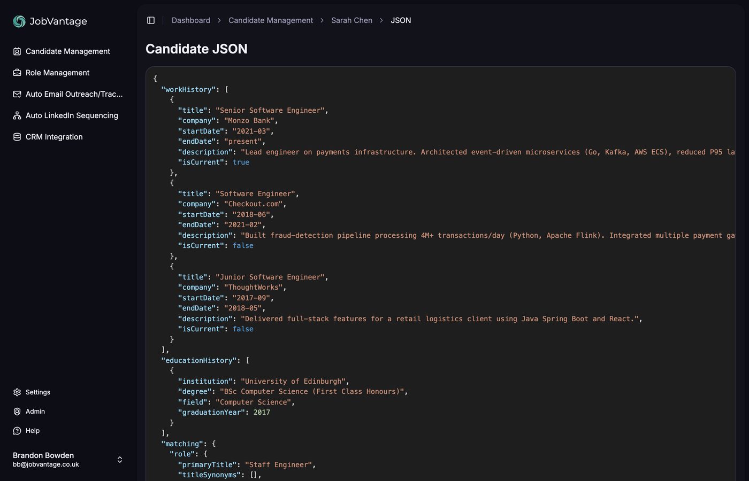Click the graduationYear 2017 value

point(262,413)
